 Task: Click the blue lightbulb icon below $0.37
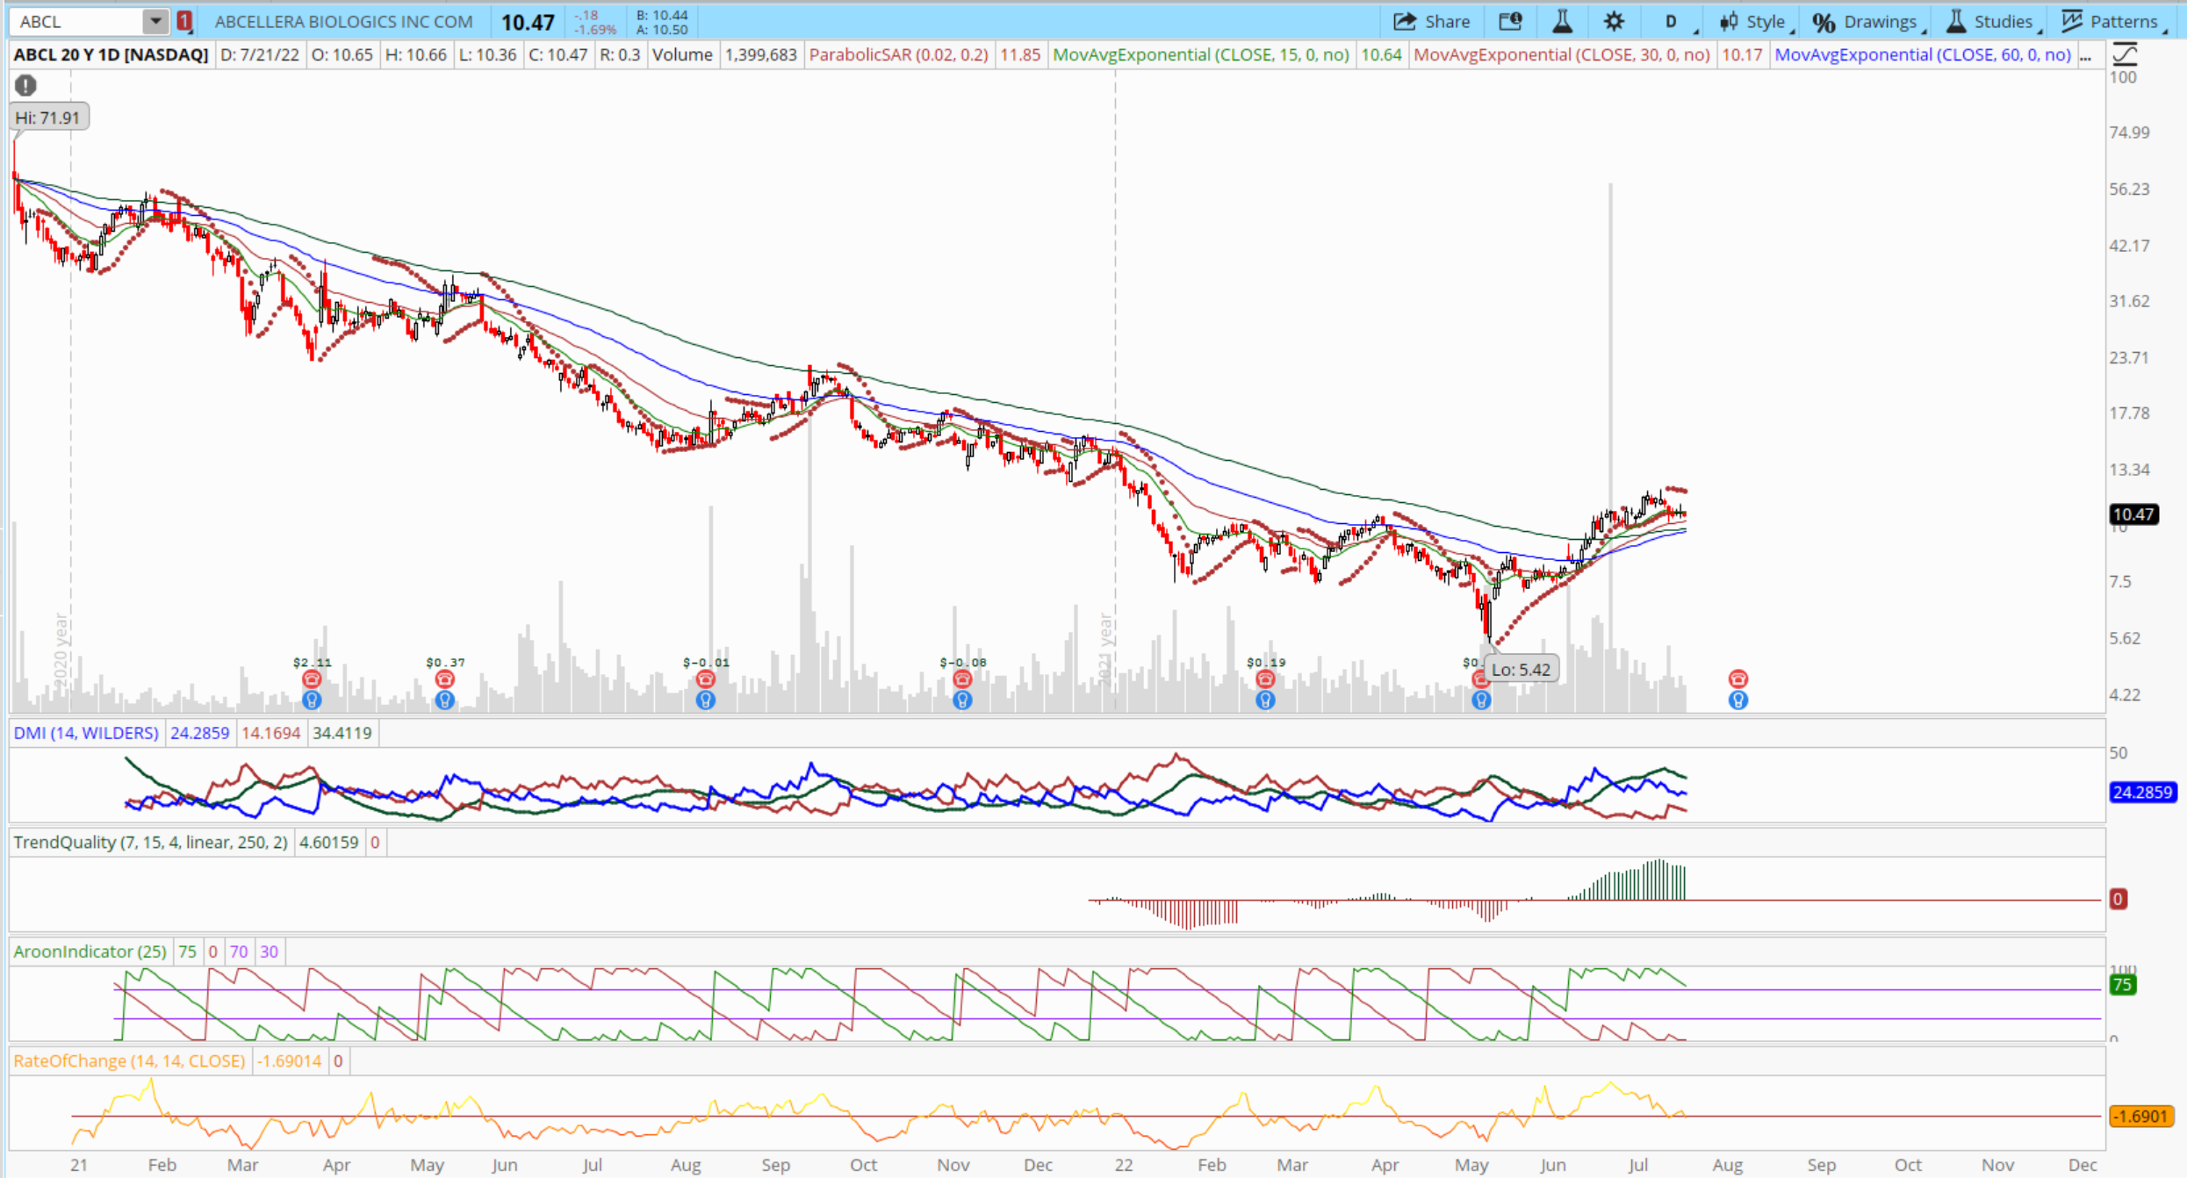[x=444, y=700]
